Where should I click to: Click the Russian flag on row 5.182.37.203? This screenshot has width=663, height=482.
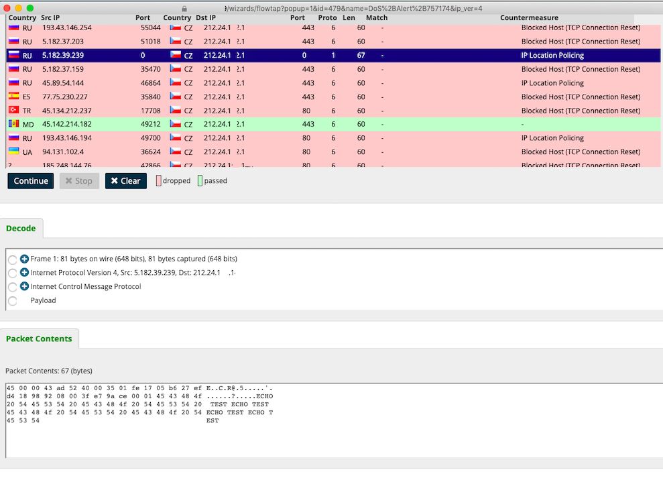click(x=14, y=41)
